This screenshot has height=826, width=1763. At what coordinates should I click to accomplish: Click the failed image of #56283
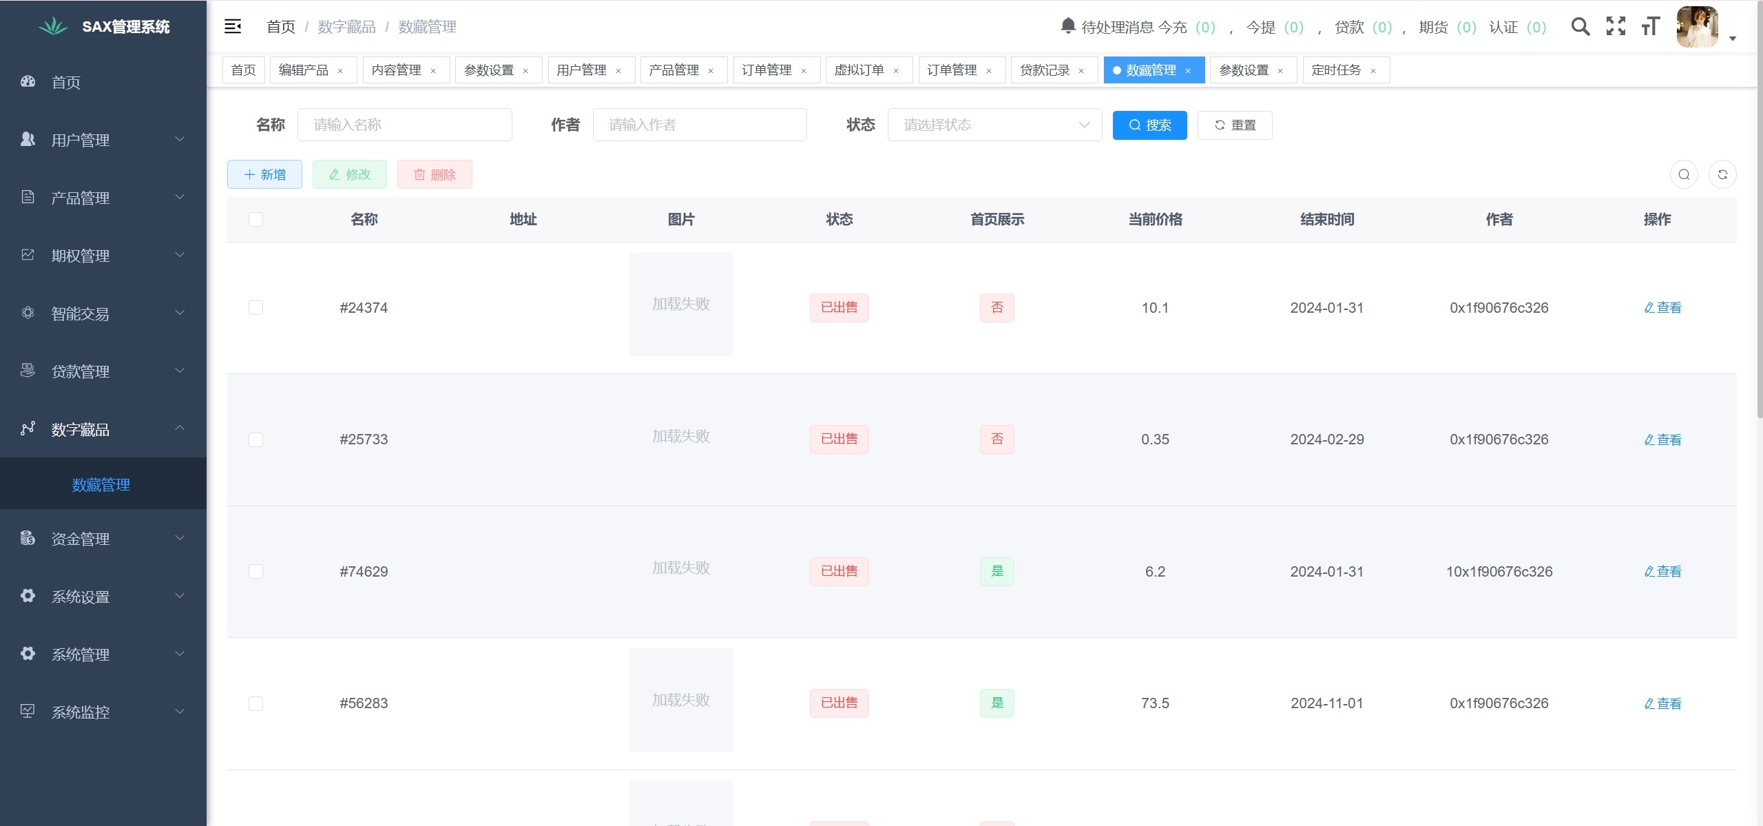[x=680, y=700]
